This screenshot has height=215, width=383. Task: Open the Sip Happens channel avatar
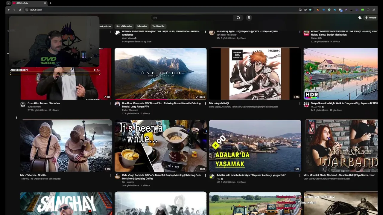tap(117, 176)
